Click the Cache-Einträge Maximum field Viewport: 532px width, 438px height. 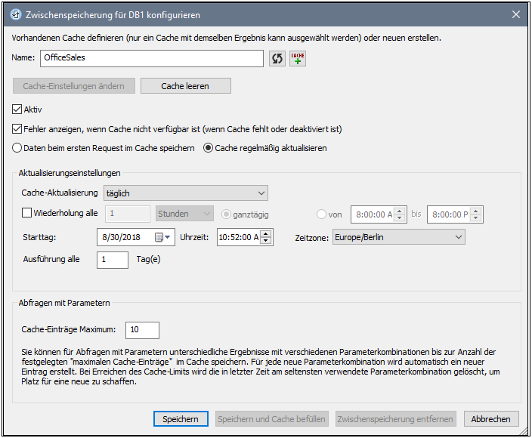pos(142,330)
